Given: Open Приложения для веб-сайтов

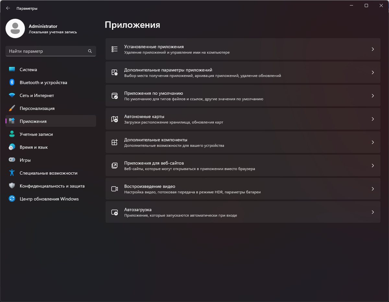Looking at the screenshot, I should point(243,165).
